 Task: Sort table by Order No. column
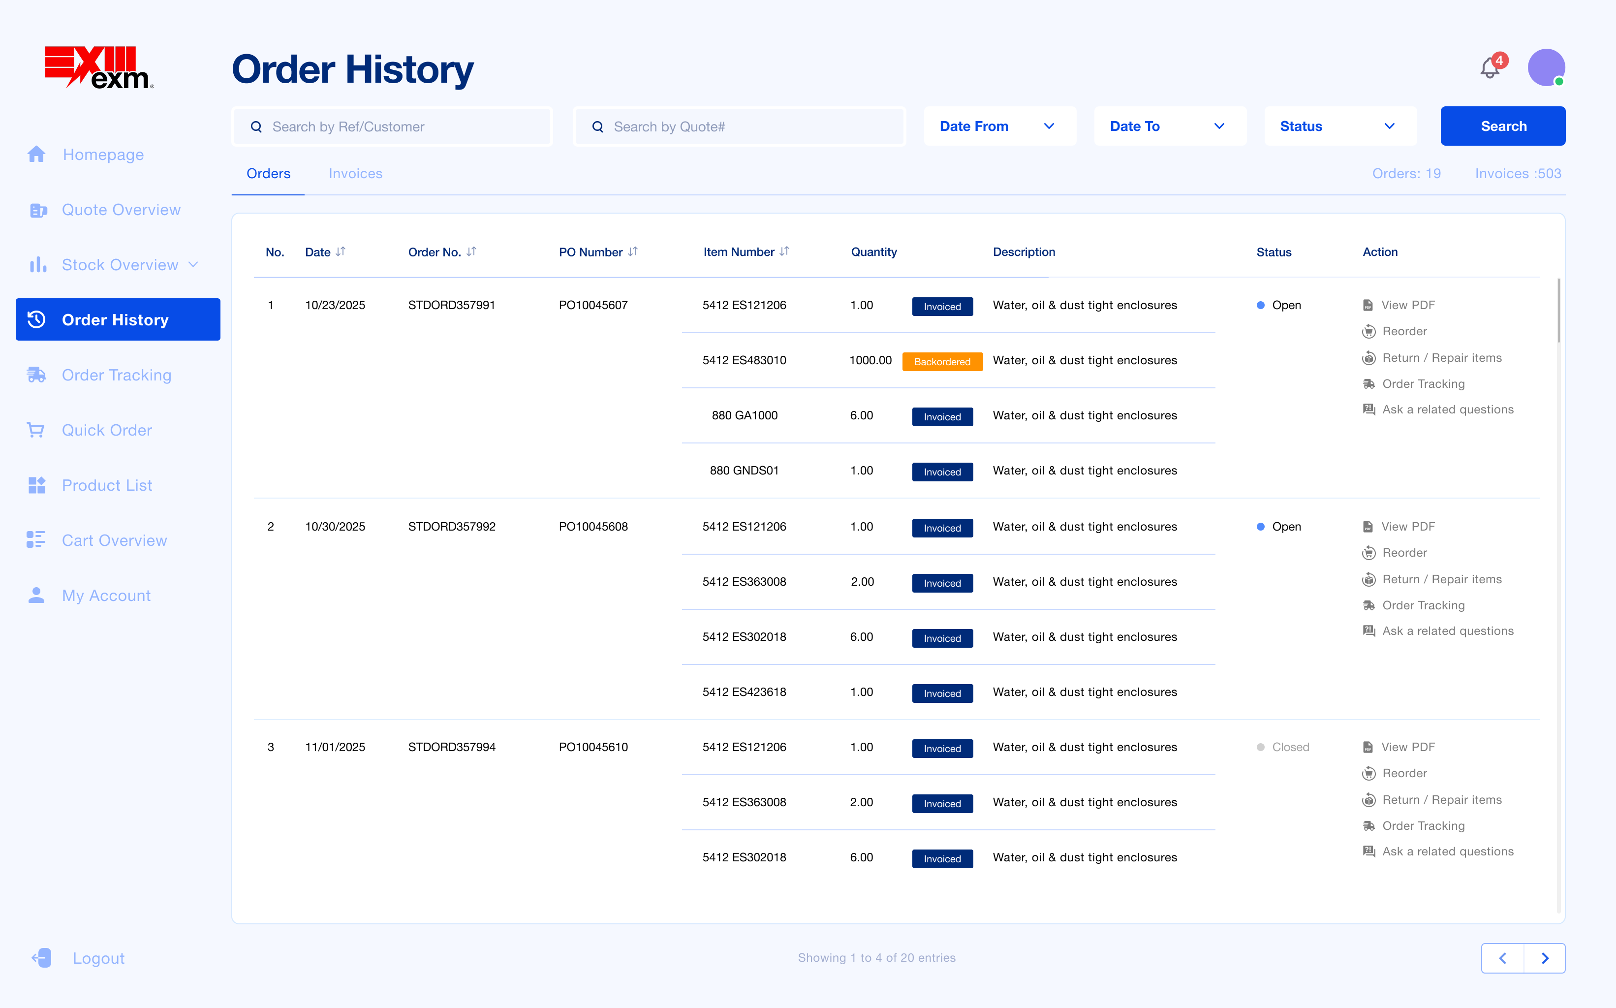[x=471, y=252]
